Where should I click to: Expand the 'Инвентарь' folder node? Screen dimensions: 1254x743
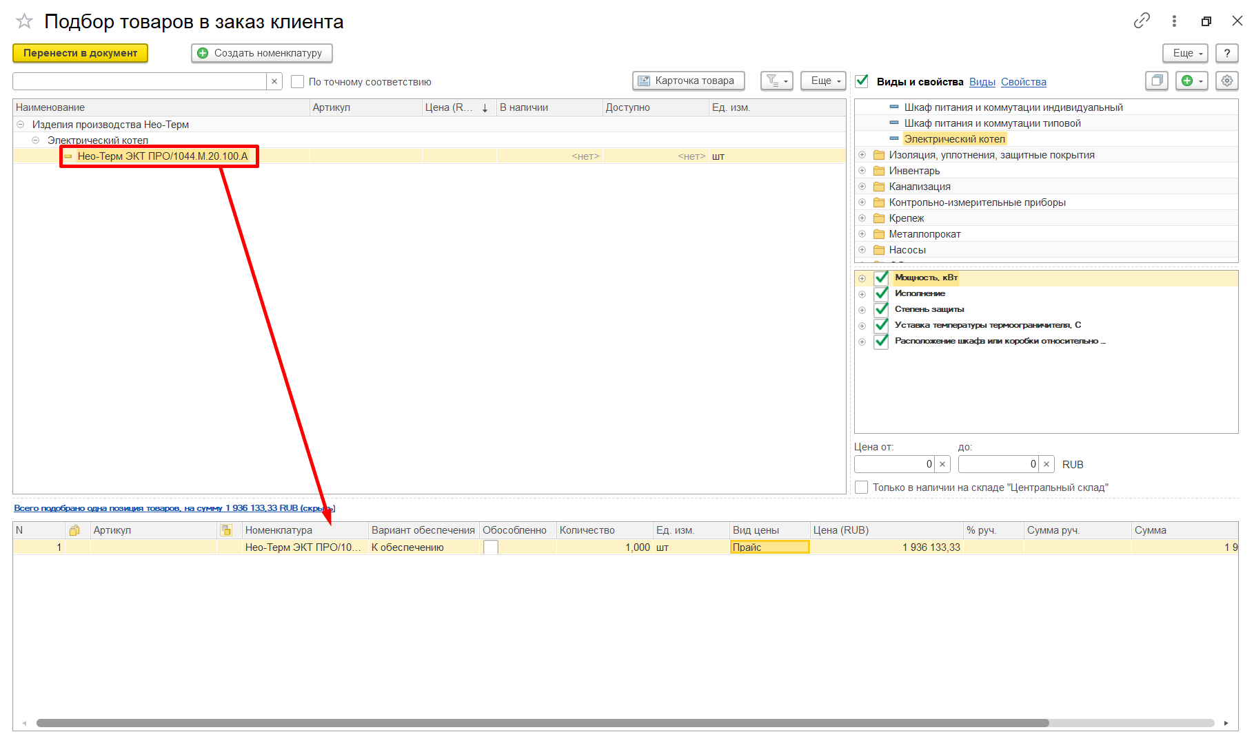862,171
